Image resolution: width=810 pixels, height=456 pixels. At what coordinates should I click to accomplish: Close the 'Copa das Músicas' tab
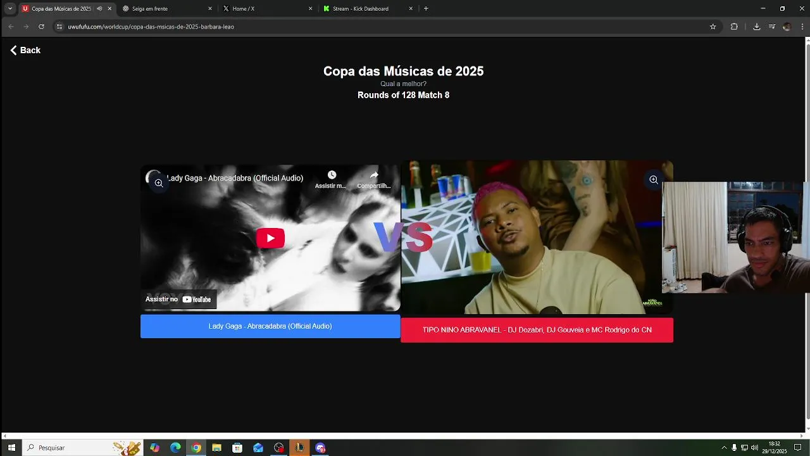point(109,9)
